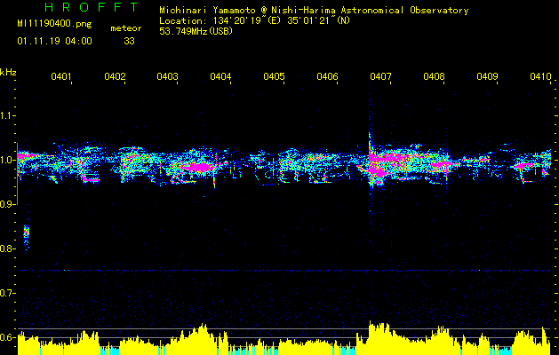Click the 0406 time marker
The width and height of the screenshot is (559, 355).
click(x=327, y=76)
